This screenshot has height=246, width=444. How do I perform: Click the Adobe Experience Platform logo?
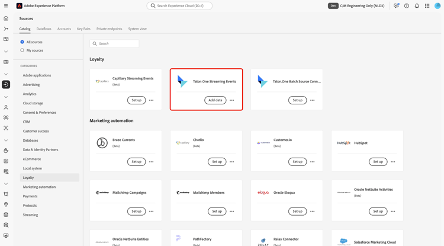20,6
